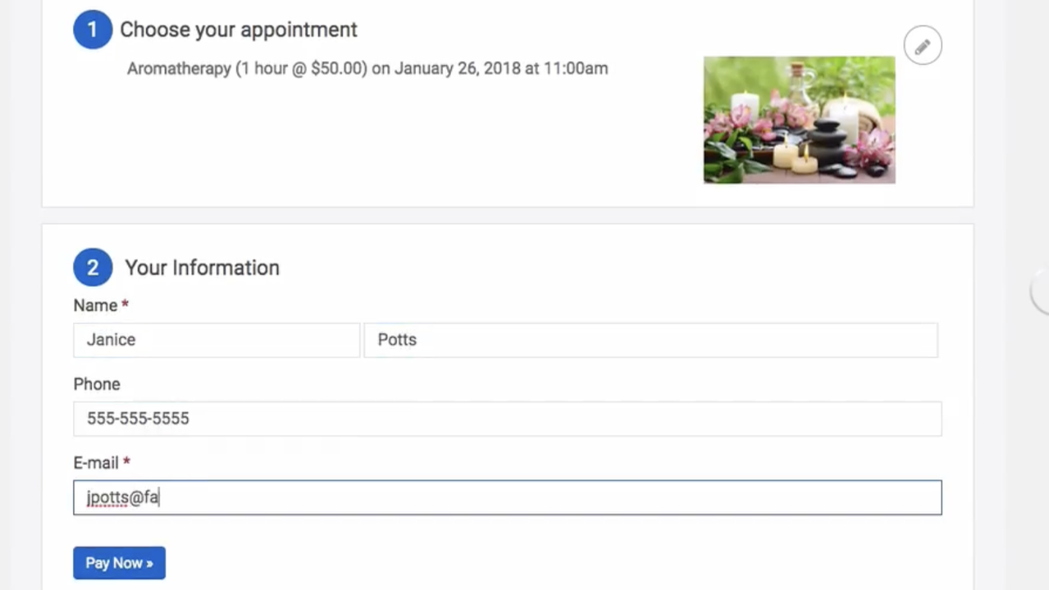Click the Phone field label
Viewport: 1049px width, 590px height.
[97, 384]
